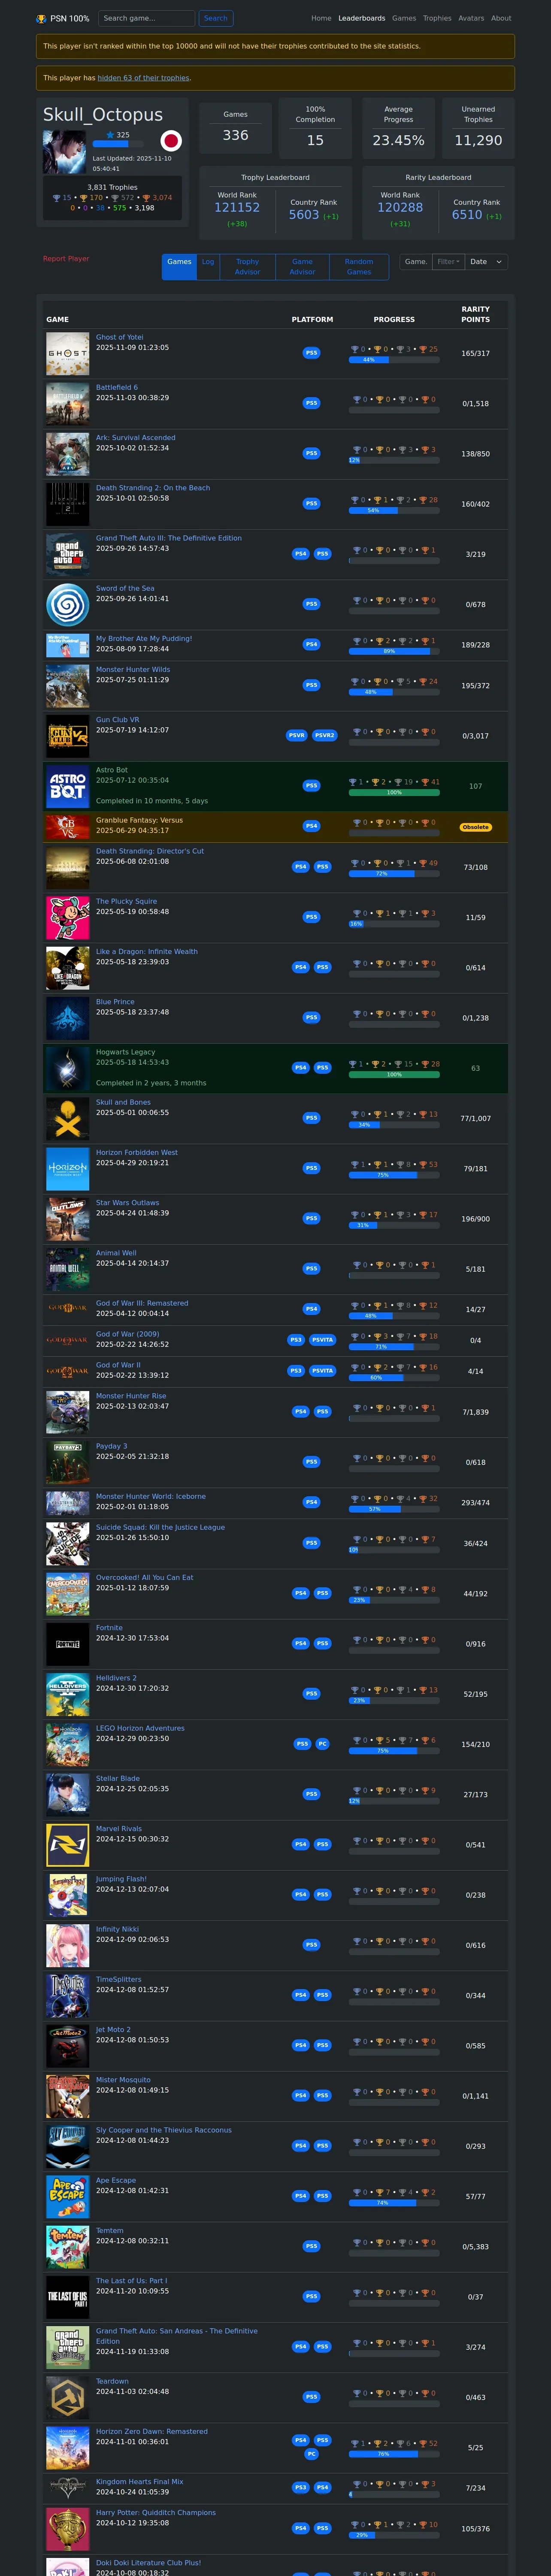Go to Home in the top navigation
The height and width of the screenshot is (2576, 551).
(x=321, y=18)
